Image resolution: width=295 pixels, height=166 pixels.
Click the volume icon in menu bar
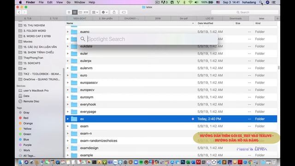[196, 2]
